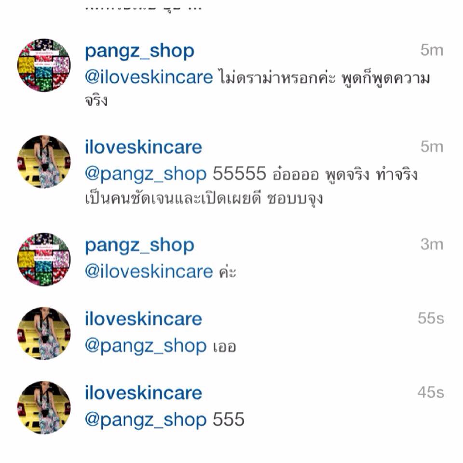Tap the 3m timestamp
The width and height of the screenshot is (463, 463).
(432, 245)
